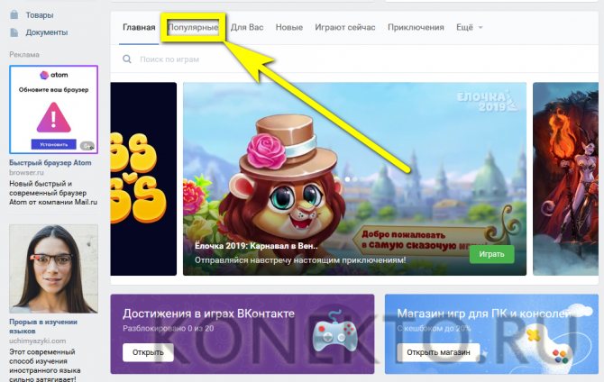Click the gamepad icon on achievements card
Screen dimensions: 604x382
tap(334, 332)
